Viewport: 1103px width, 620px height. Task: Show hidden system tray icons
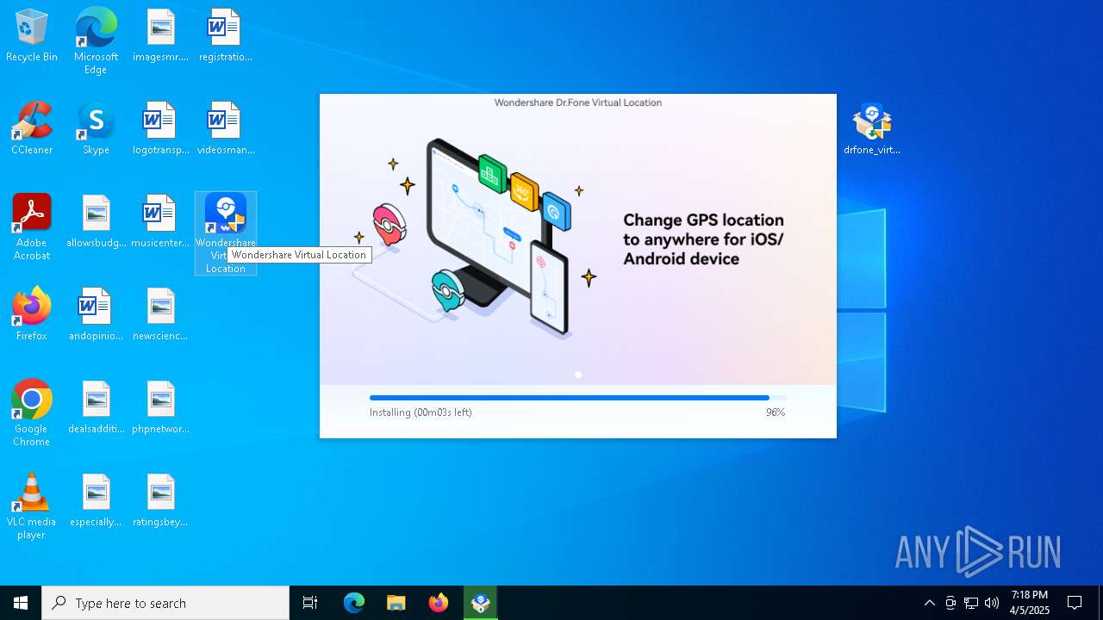[929, 603]
